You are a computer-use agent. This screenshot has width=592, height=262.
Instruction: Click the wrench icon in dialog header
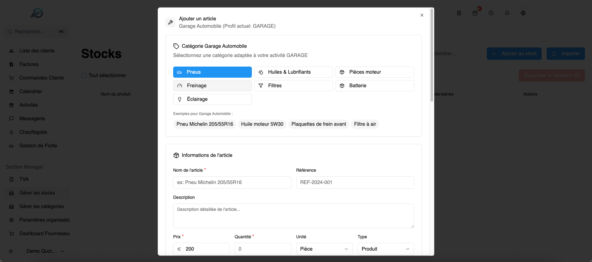point(170,22)
